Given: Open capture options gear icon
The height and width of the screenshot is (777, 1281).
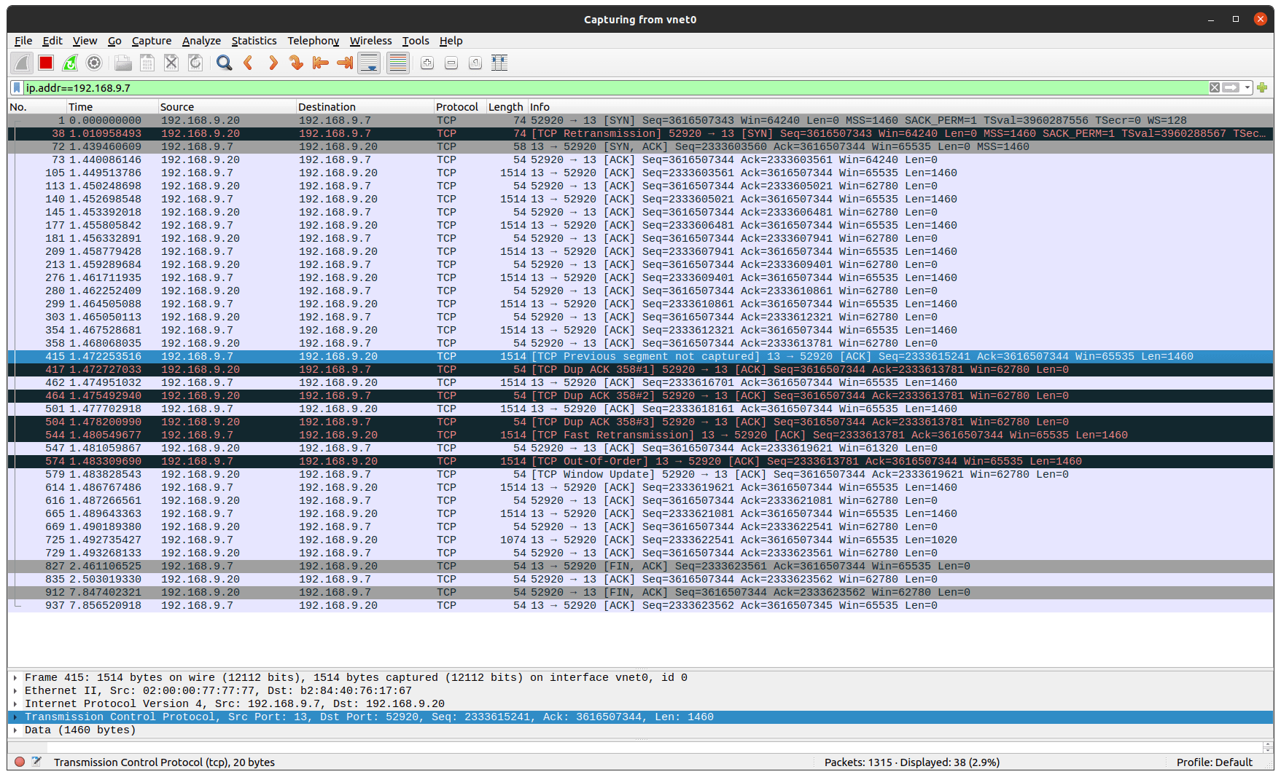Looking at the screenshot, I should 94,63.
